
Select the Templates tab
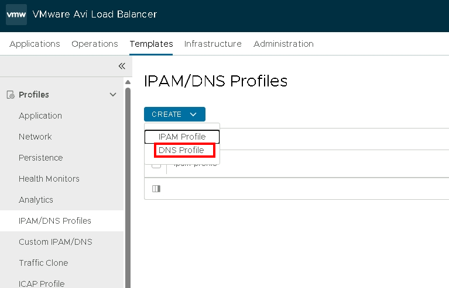point(151,44)
